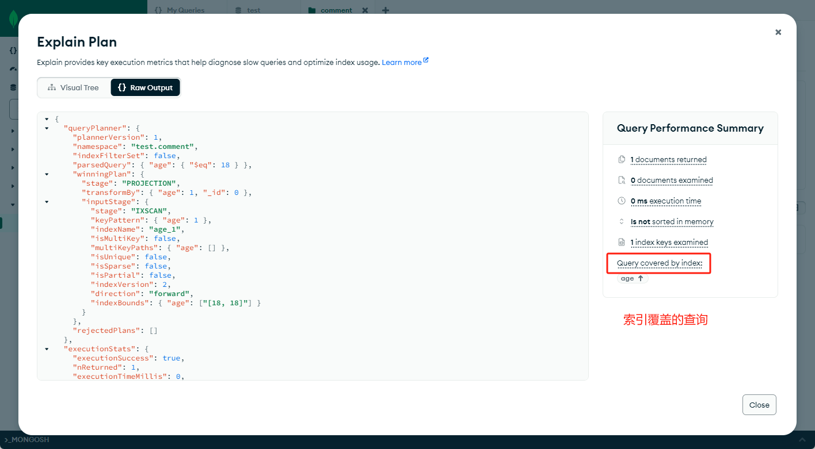Select the Raw Output view

click(x=145, y=87)
